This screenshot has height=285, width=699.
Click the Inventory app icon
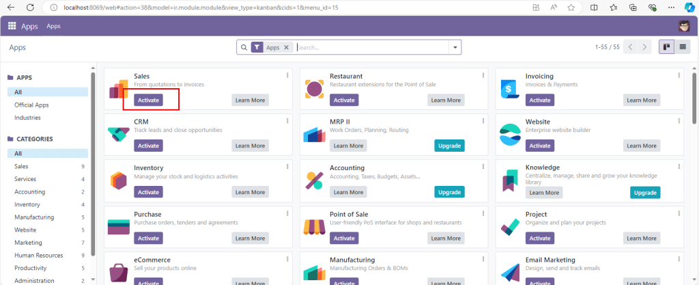pos(119,180)
